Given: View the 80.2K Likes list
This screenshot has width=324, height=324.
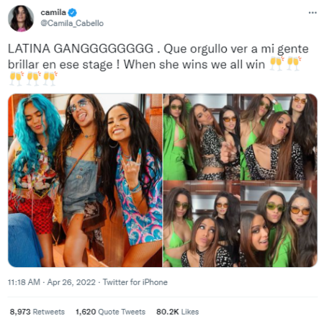Looking at the screenshot, I should click(x=178, y=312).
